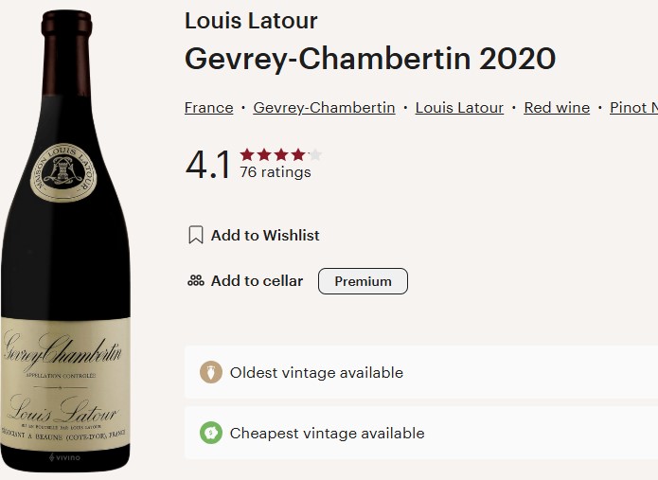Open the France country link
Viewport: 658px width, 480px height.
click(x=208, y=108)
